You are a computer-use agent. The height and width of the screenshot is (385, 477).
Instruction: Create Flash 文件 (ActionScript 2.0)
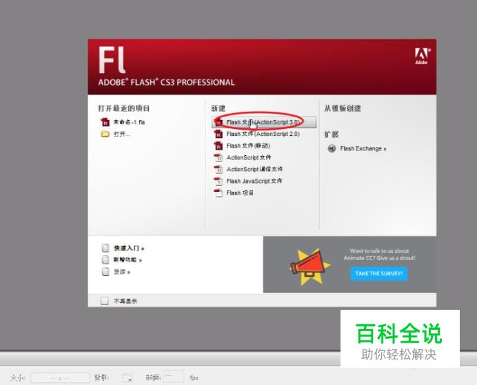[263, 134]
